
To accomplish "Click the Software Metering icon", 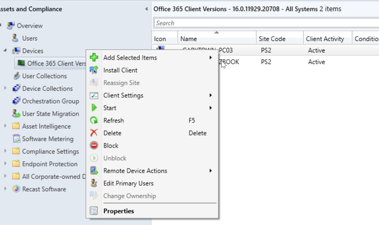I will click(x=16, y=139).
